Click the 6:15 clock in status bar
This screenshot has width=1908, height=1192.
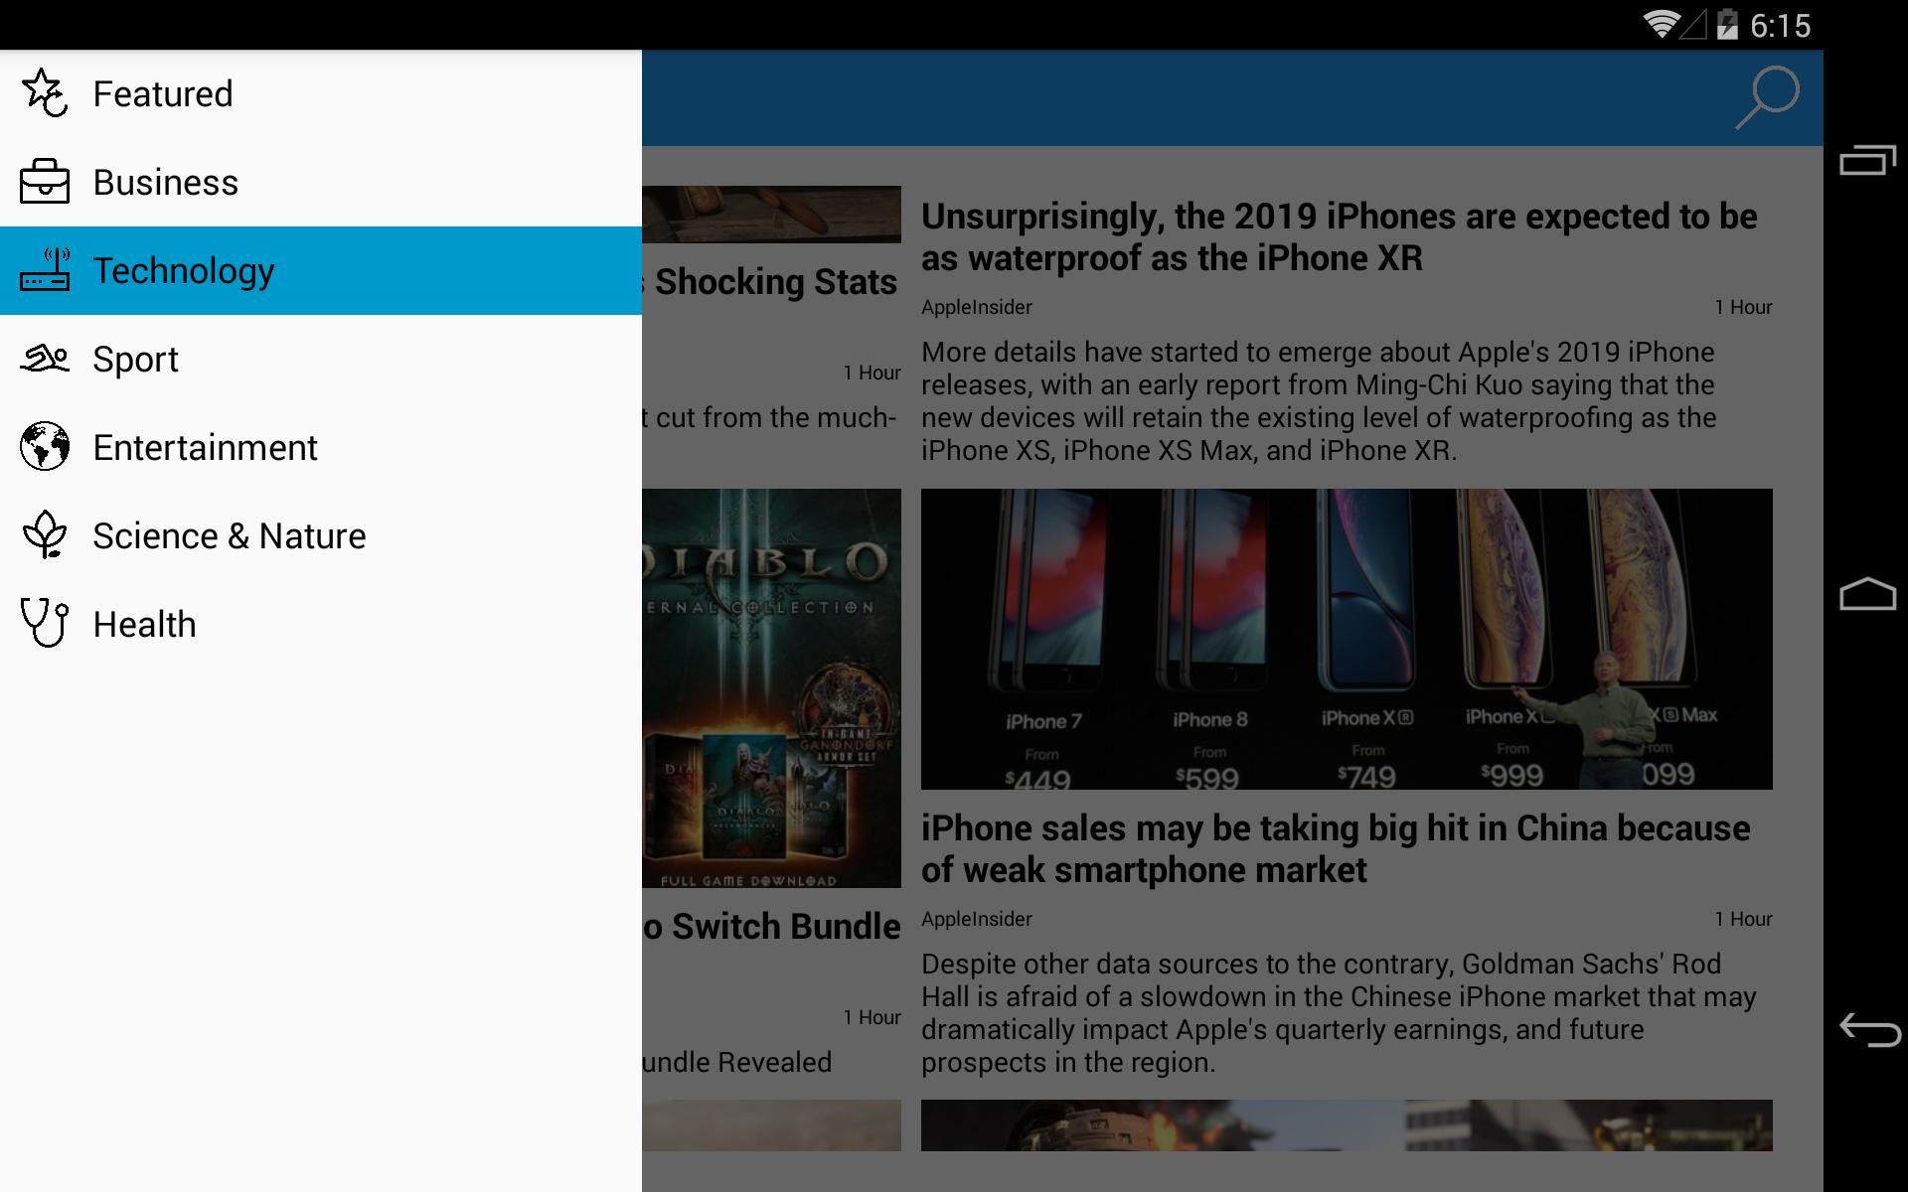coord(1780,25)
